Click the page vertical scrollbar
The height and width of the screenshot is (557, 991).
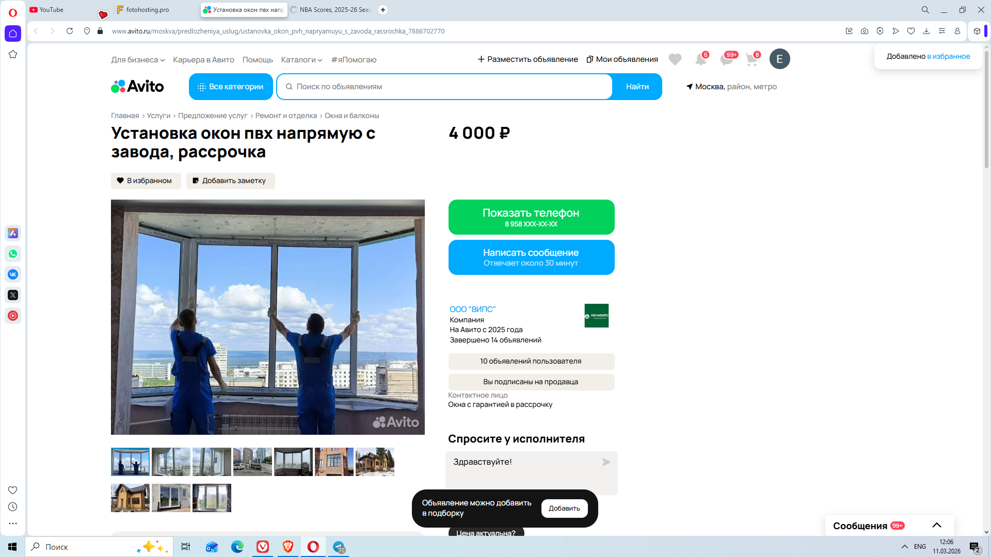pyautogui.click(x=986, y=109)
